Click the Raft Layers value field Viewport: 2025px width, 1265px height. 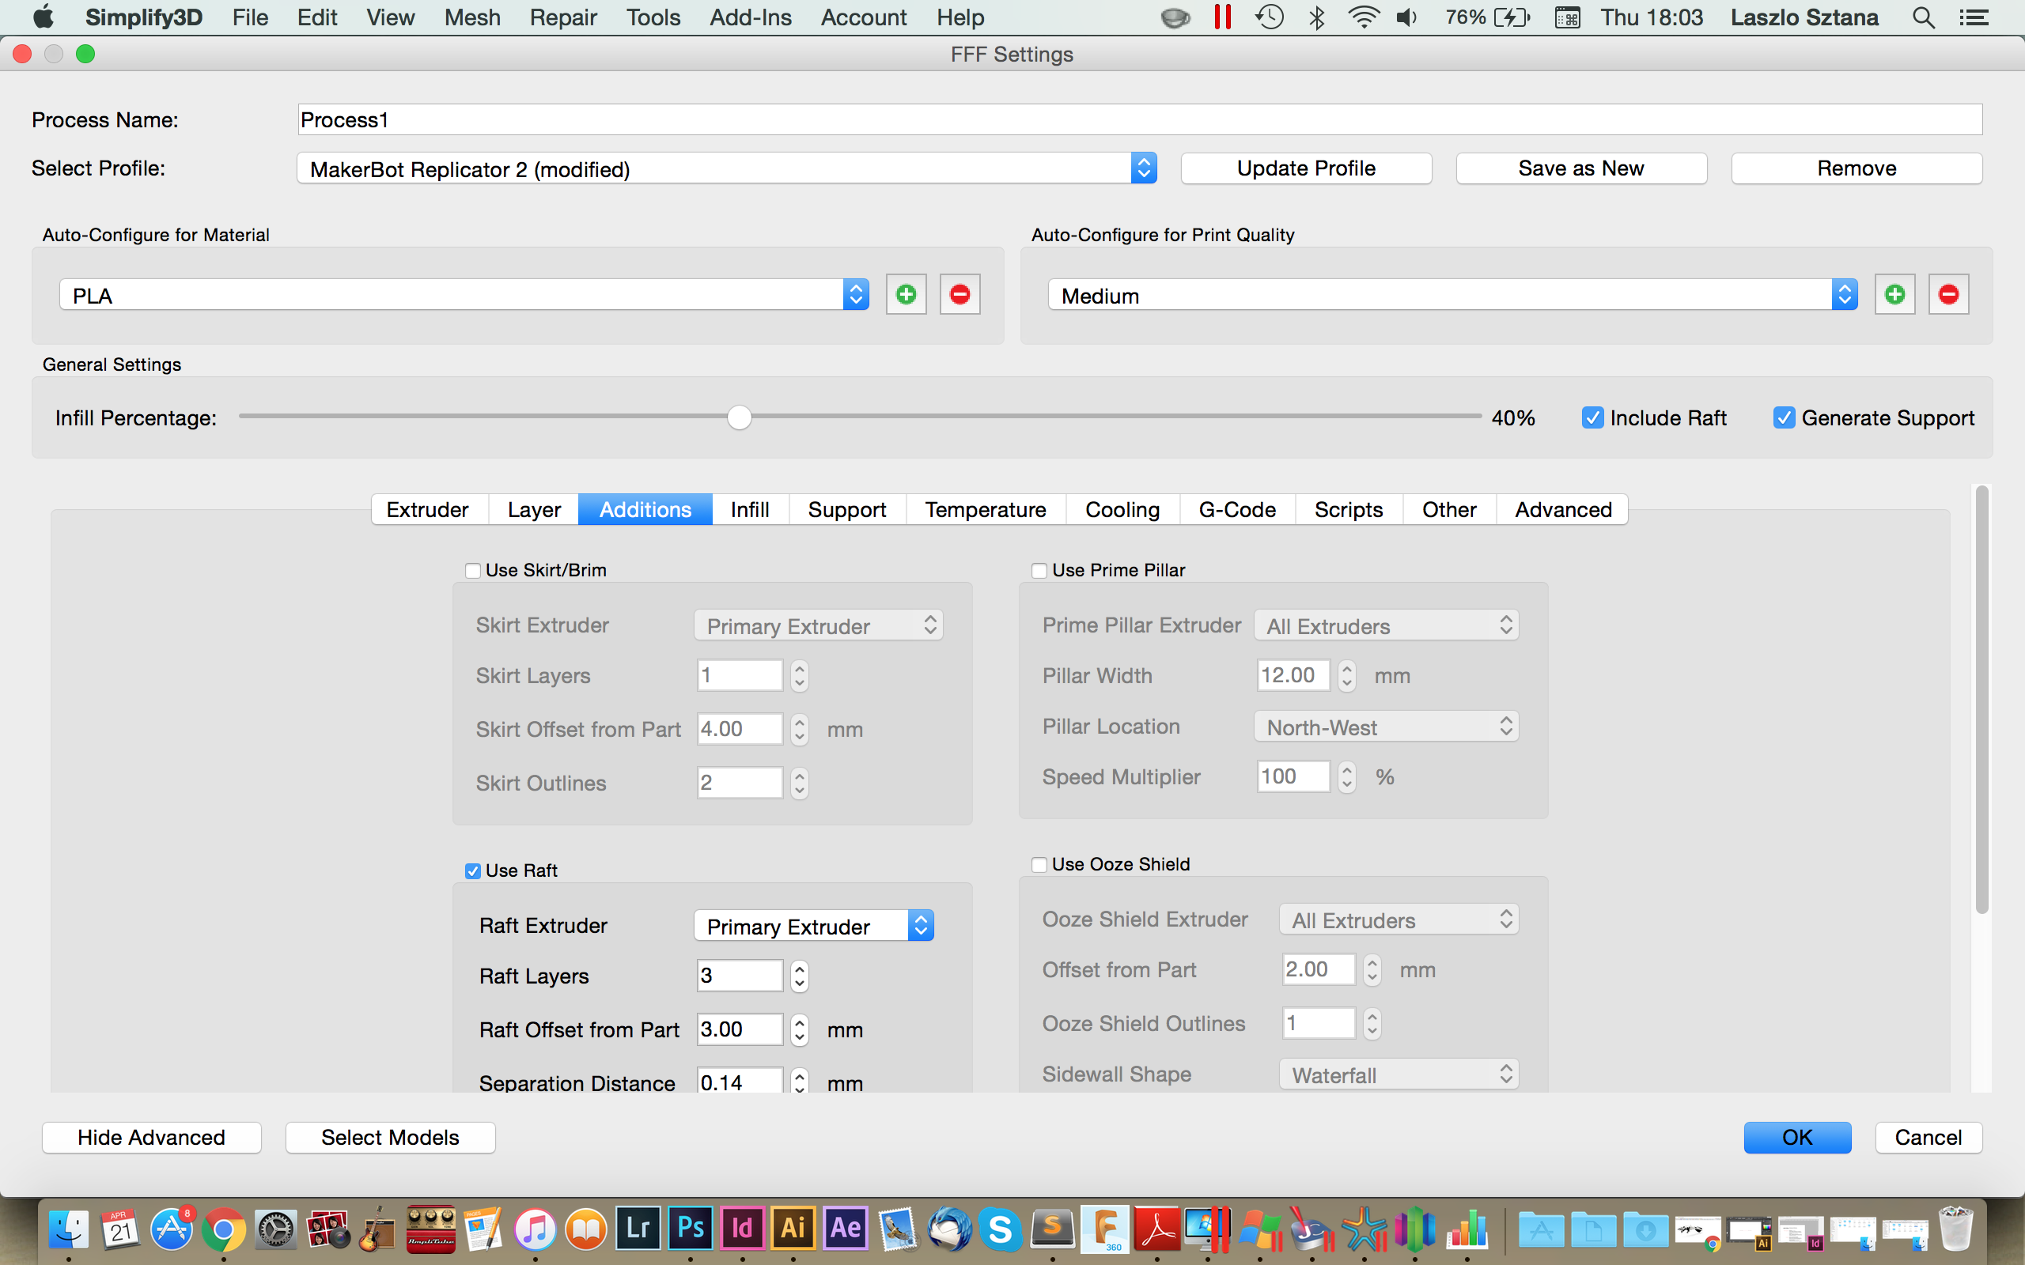[740, 976]
